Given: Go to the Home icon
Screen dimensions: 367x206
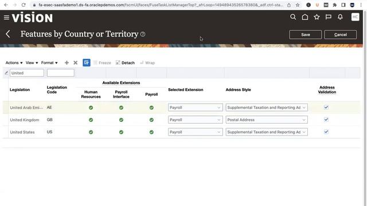Looking at the screenshot, I should coord(304,17).
